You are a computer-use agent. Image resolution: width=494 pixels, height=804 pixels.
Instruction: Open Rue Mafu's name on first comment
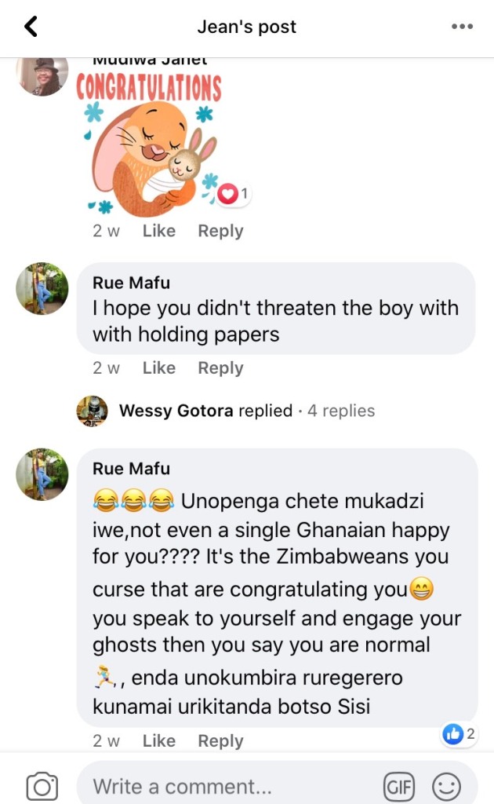[131, 283]
